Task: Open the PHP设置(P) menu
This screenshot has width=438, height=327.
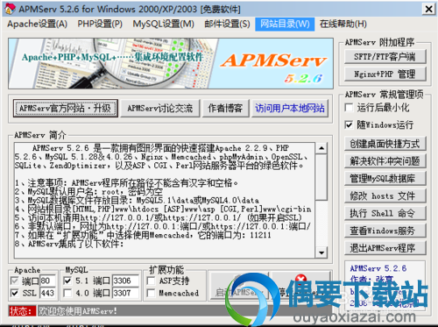Action: [100, 24]
